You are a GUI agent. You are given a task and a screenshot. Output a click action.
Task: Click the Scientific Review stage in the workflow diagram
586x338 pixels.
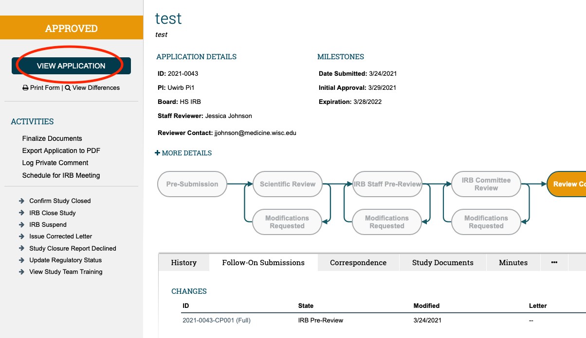(287, 184)
